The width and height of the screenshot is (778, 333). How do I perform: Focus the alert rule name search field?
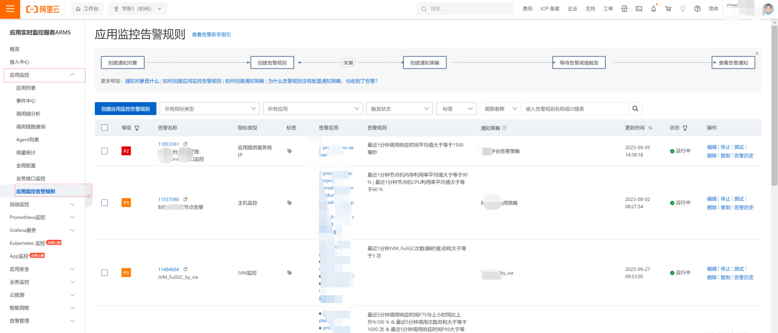575,109
